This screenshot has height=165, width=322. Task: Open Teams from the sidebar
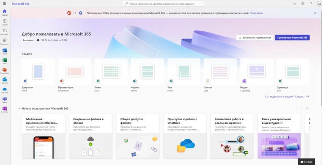[4, 100]
